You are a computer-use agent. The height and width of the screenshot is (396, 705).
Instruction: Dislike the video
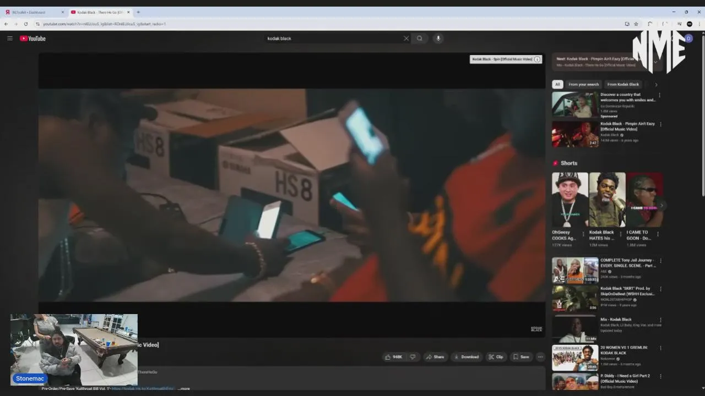tap(413, 357)
